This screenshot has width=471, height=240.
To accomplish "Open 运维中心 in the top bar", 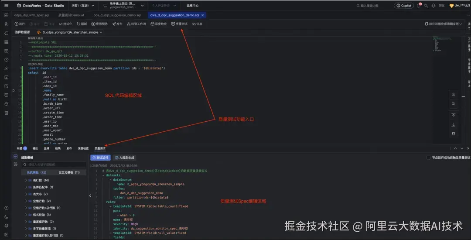I will coord(192,5).
